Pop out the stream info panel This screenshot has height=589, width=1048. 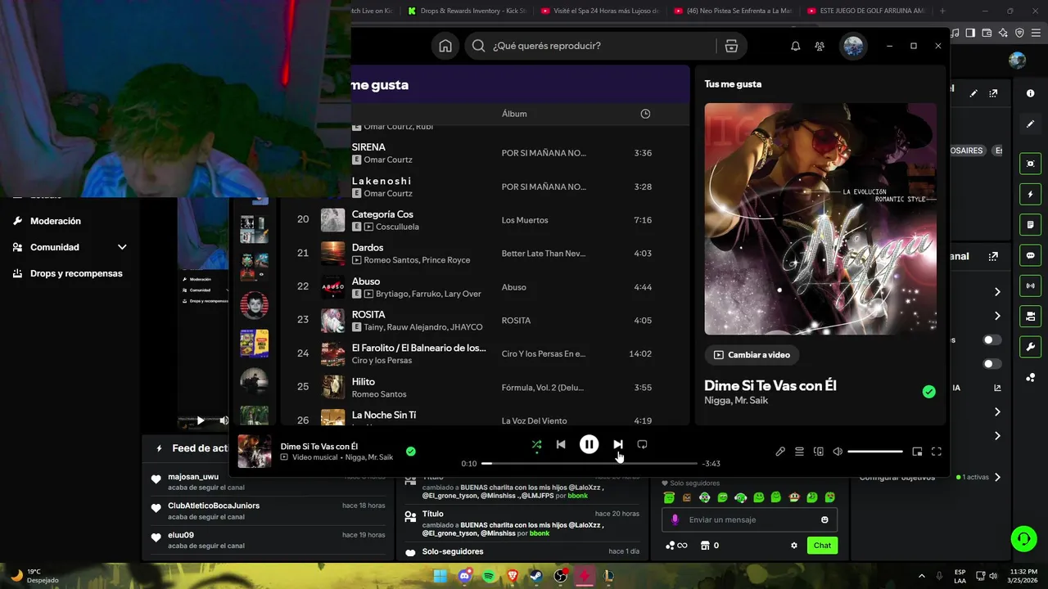point(993,93)
